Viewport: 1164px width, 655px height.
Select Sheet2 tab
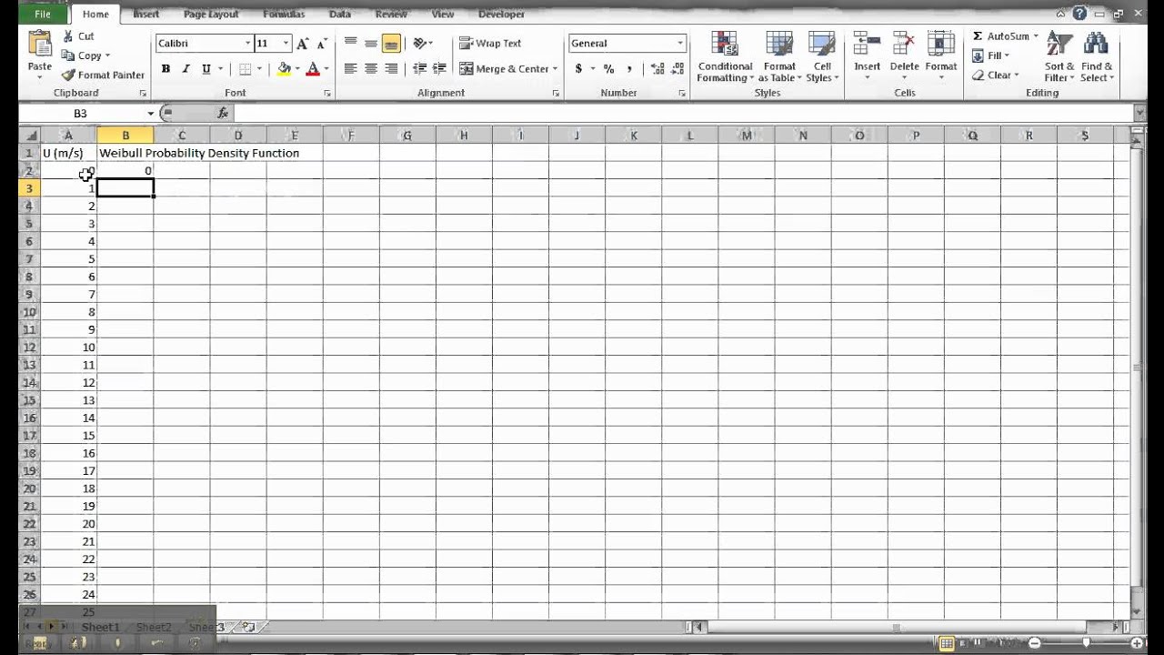coord(154,627)
